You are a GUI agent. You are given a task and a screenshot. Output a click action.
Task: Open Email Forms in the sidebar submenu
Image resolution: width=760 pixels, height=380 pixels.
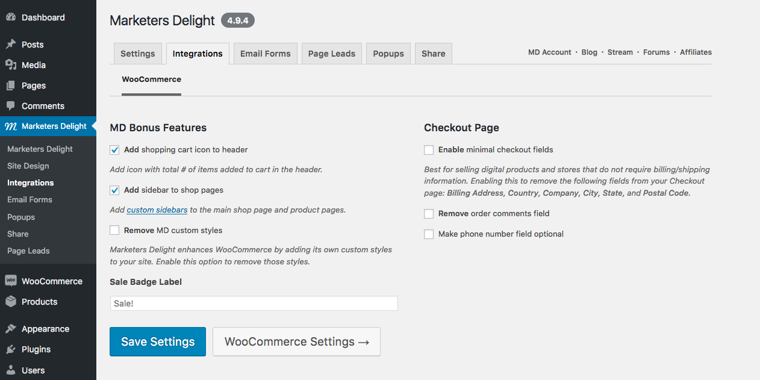tap(30, 199)
